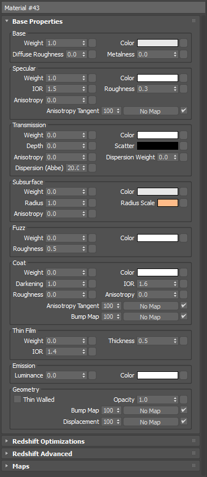Toggle Coat Bump Map enable checkbox
Viewport: 207px width, 477px height.
(x=183, y=316)
